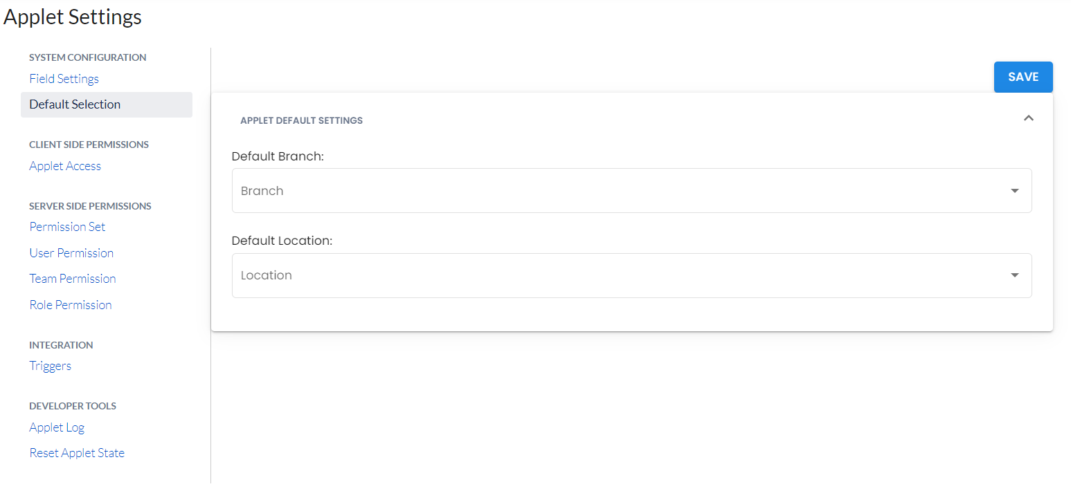
Task: Click the Applet Settings page title
Action: point(73,17)
